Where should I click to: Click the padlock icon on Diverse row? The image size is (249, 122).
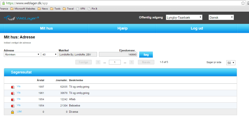point(12,112)
